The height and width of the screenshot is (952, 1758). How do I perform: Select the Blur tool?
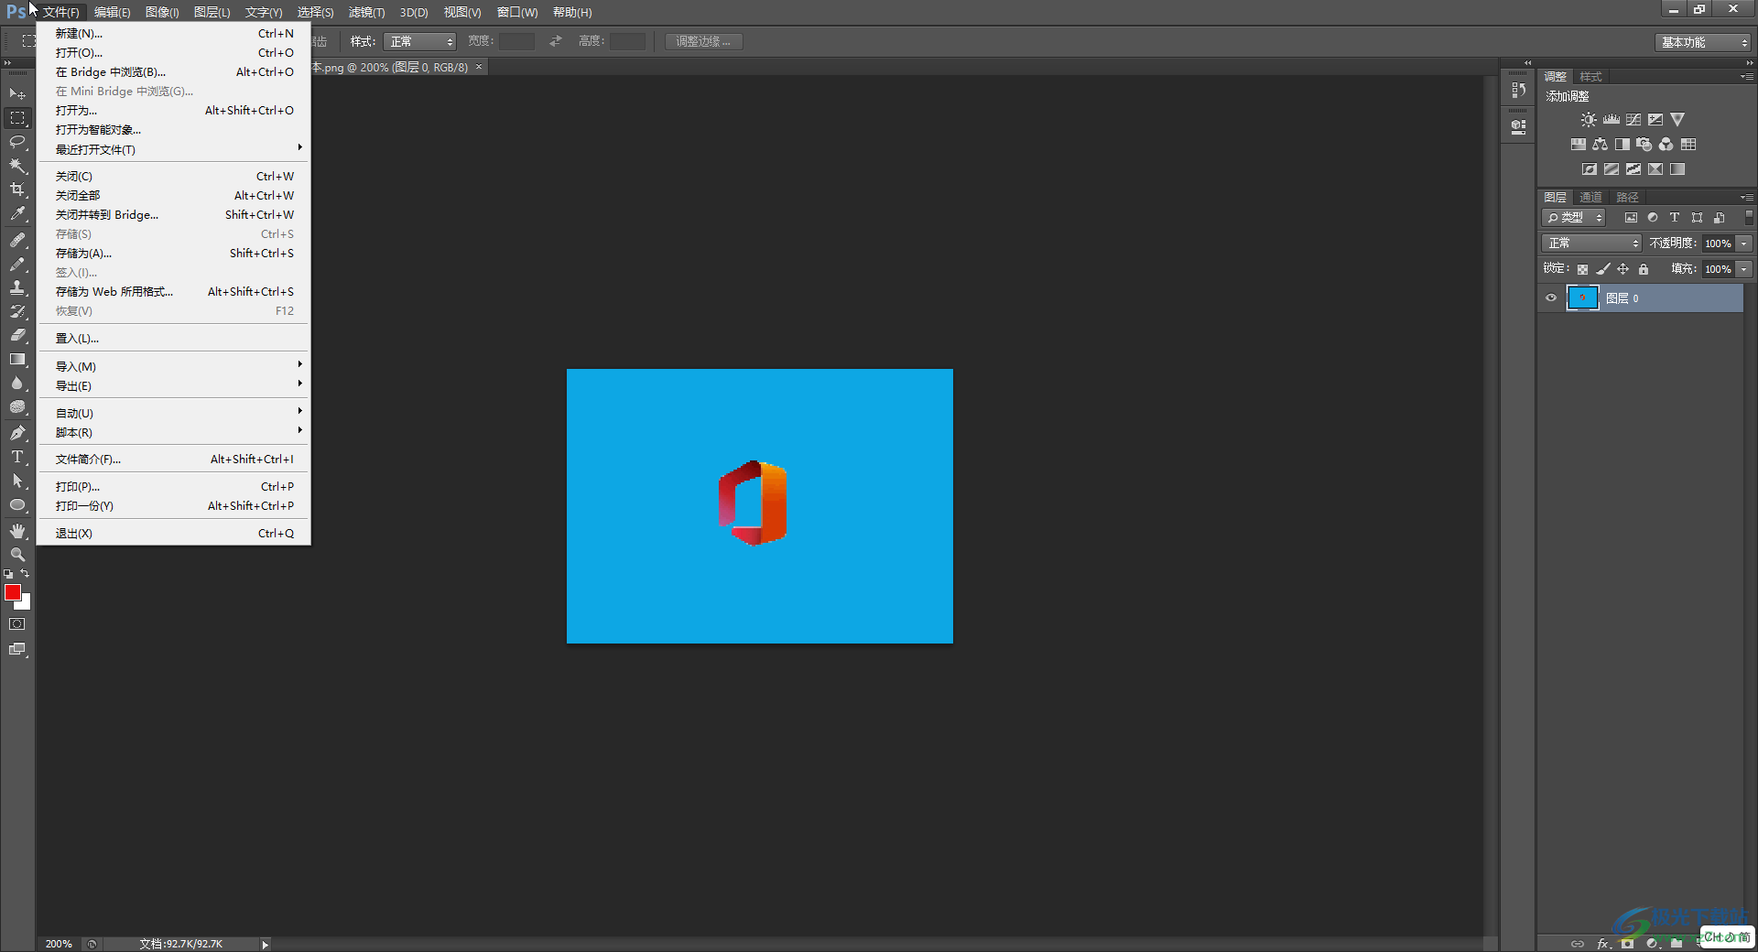[17, 384]
